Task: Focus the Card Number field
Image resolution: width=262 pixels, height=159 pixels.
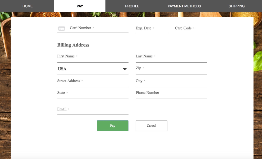Action: coord(98,28)
